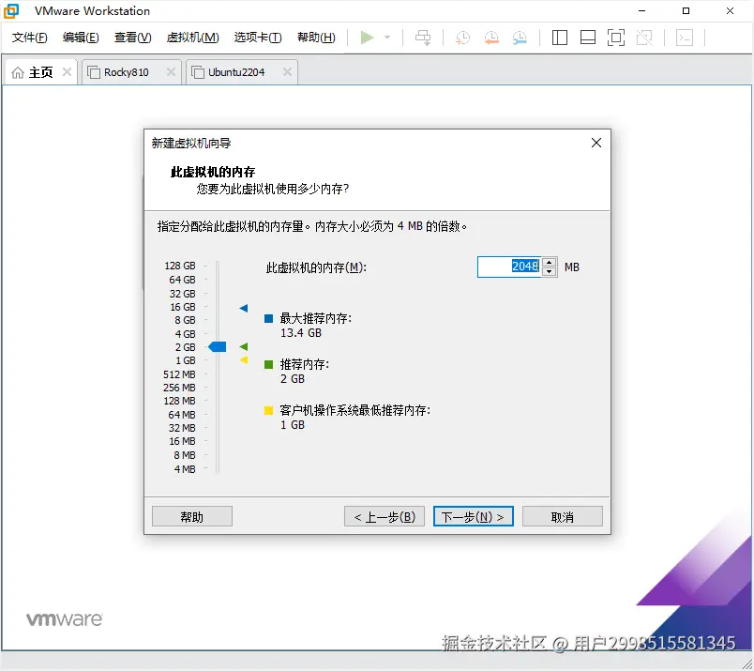Click the 32 MB slider scale label

pos(181,428)
